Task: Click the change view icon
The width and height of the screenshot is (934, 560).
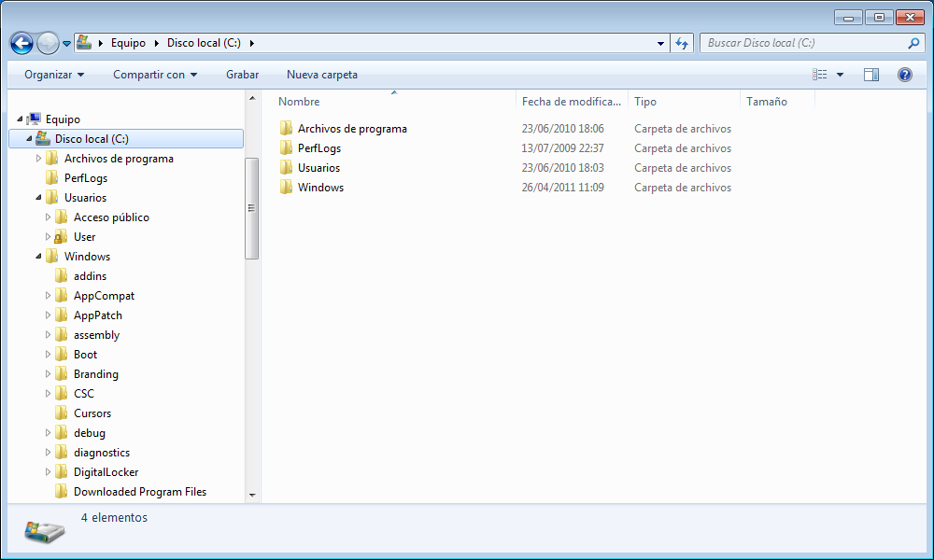Action: point(820,75)
